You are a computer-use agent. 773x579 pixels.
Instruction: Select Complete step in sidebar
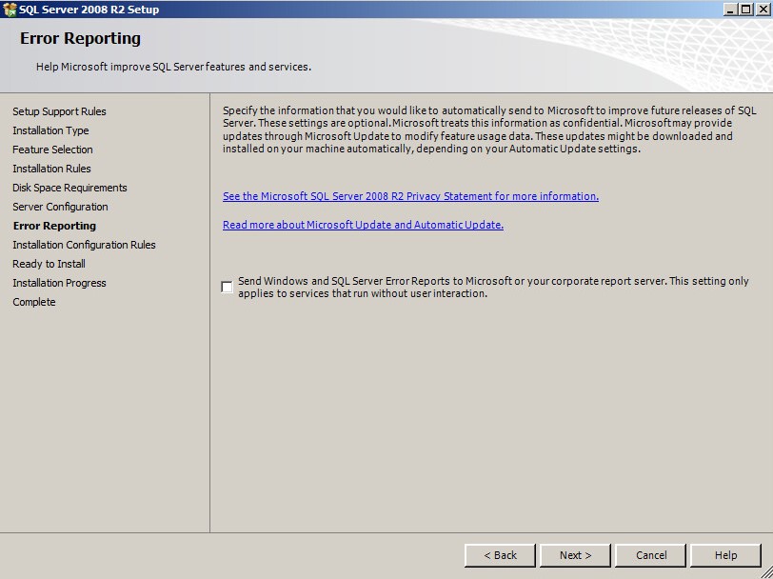click(x=34, y=302)
